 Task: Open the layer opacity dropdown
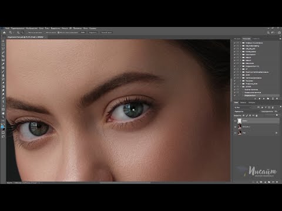[276, 111]
